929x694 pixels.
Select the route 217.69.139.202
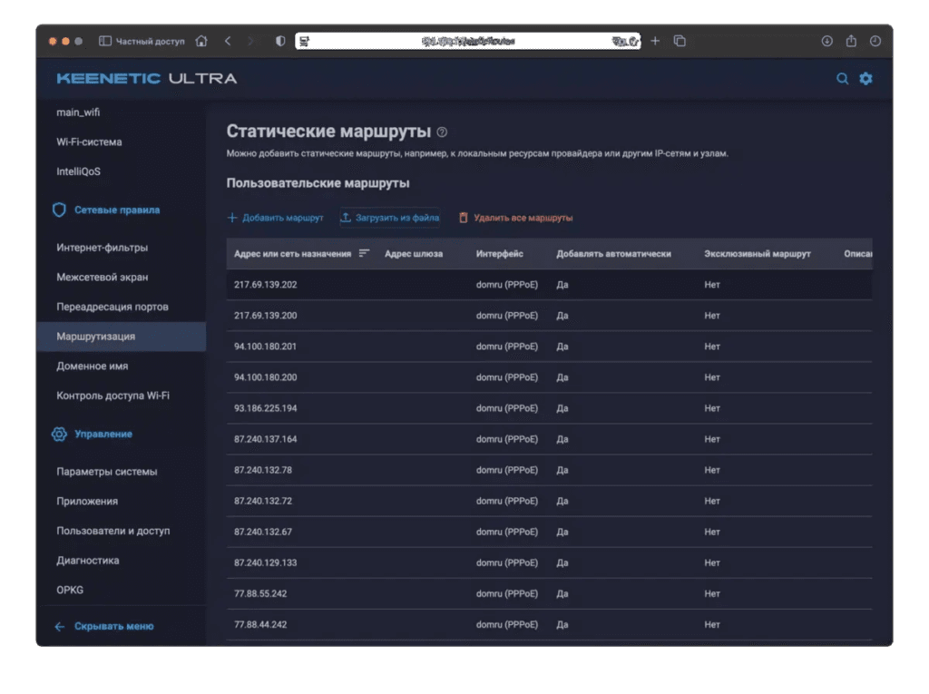(549, 285)
